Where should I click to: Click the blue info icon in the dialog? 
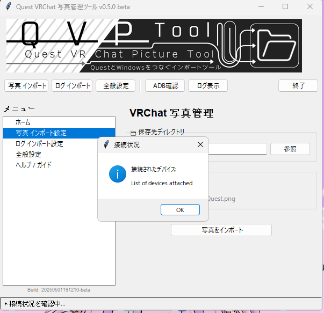(118, 174)
